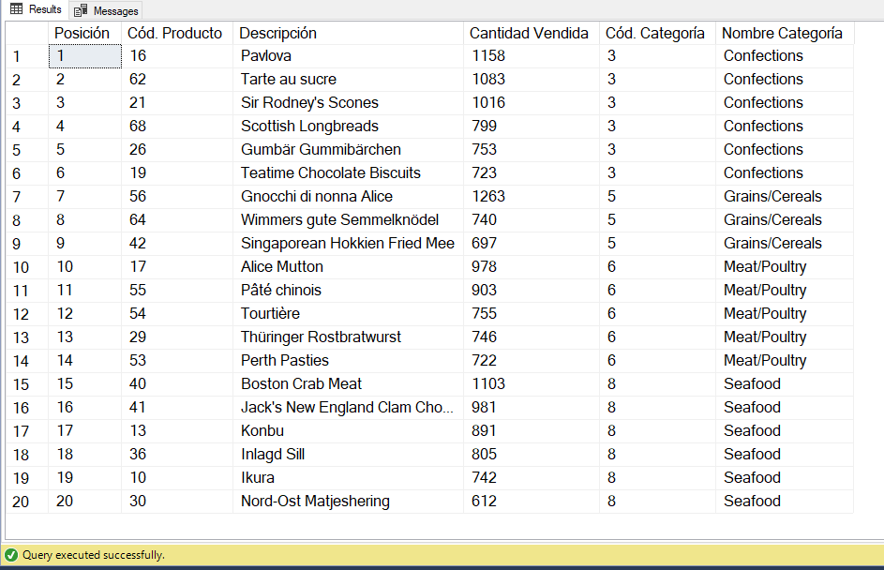Viewport: 884px width, 570px height.
Task: Select the Ikura cell
Action: pyautogui.click(x=348, y=477)
